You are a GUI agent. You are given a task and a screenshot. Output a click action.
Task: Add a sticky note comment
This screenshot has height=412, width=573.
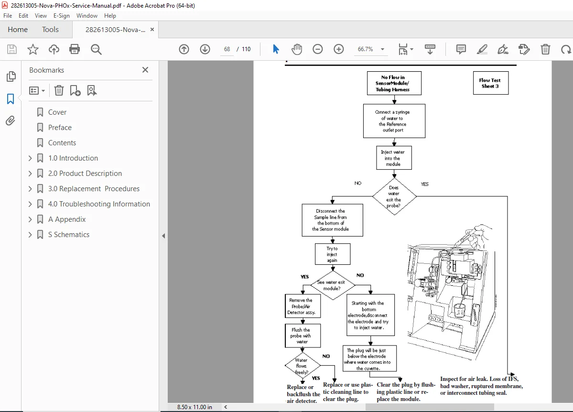pyautogui.click(x=461, y=49)
